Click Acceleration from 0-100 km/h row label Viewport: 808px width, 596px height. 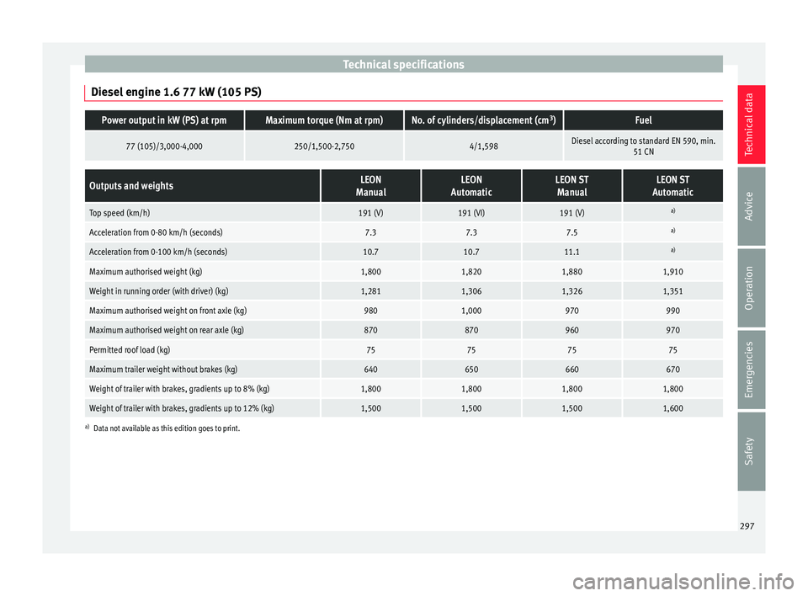click(158, 252)
